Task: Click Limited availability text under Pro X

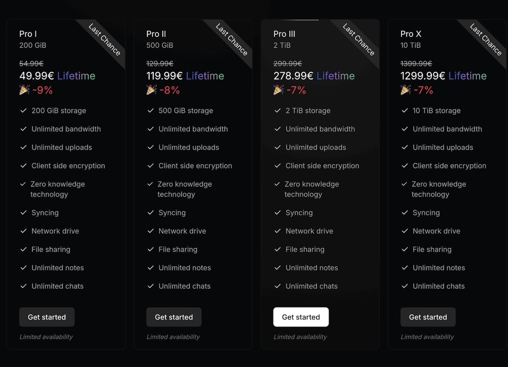Action: click(427, 337)
